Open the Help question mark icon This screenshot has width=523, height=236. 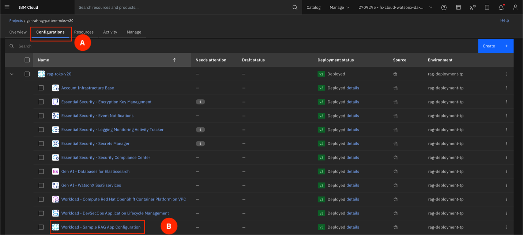[444, 7]
